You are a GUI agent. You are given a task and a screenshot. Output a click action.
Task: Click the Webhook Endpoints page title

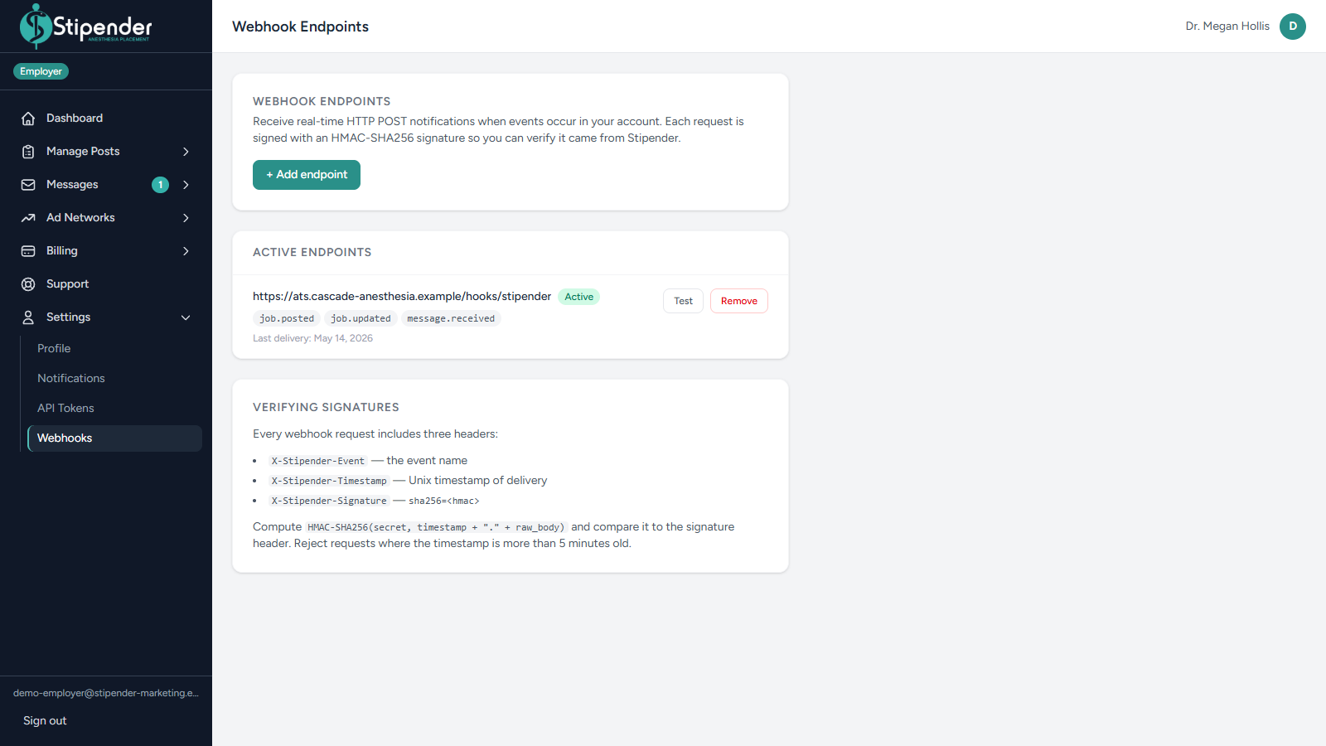300,27
